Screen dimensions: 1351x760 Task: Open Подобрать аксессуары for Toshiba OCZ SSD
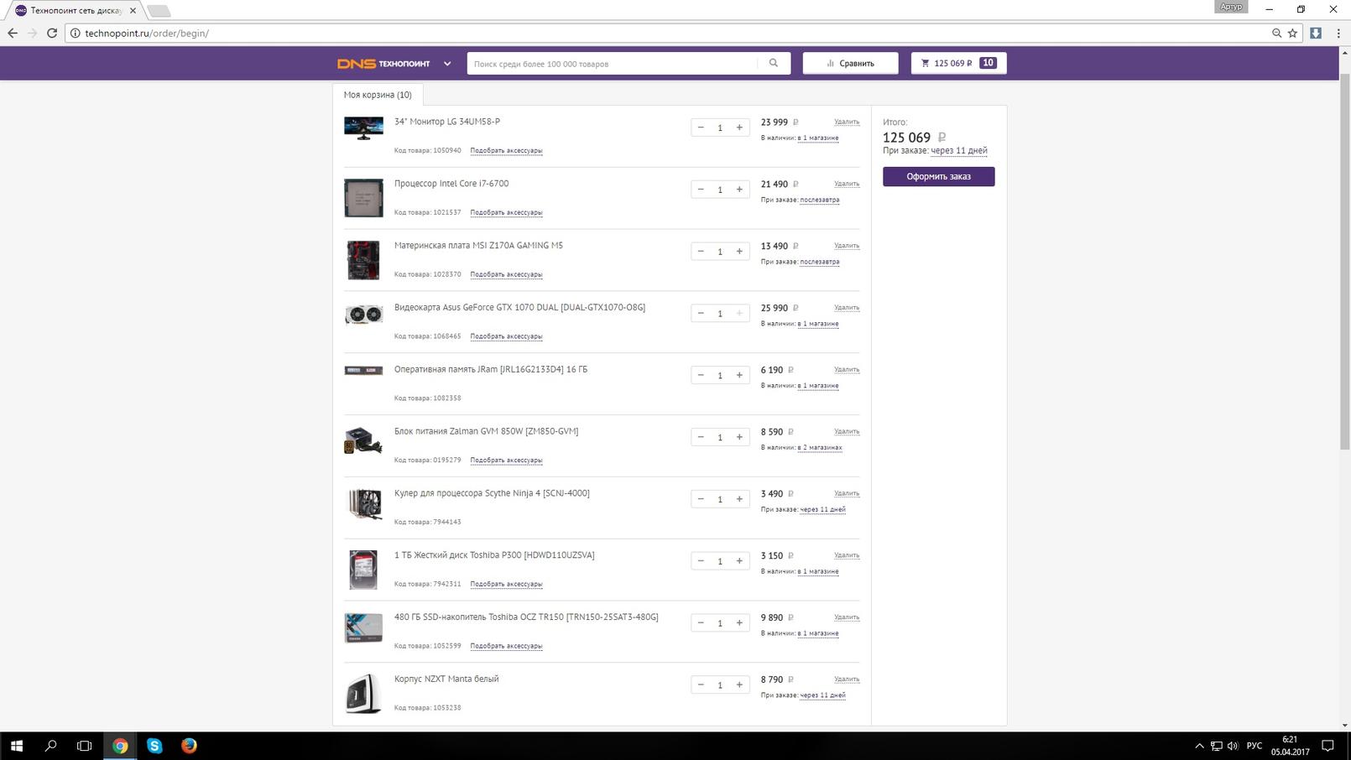[x=506, y=646]
